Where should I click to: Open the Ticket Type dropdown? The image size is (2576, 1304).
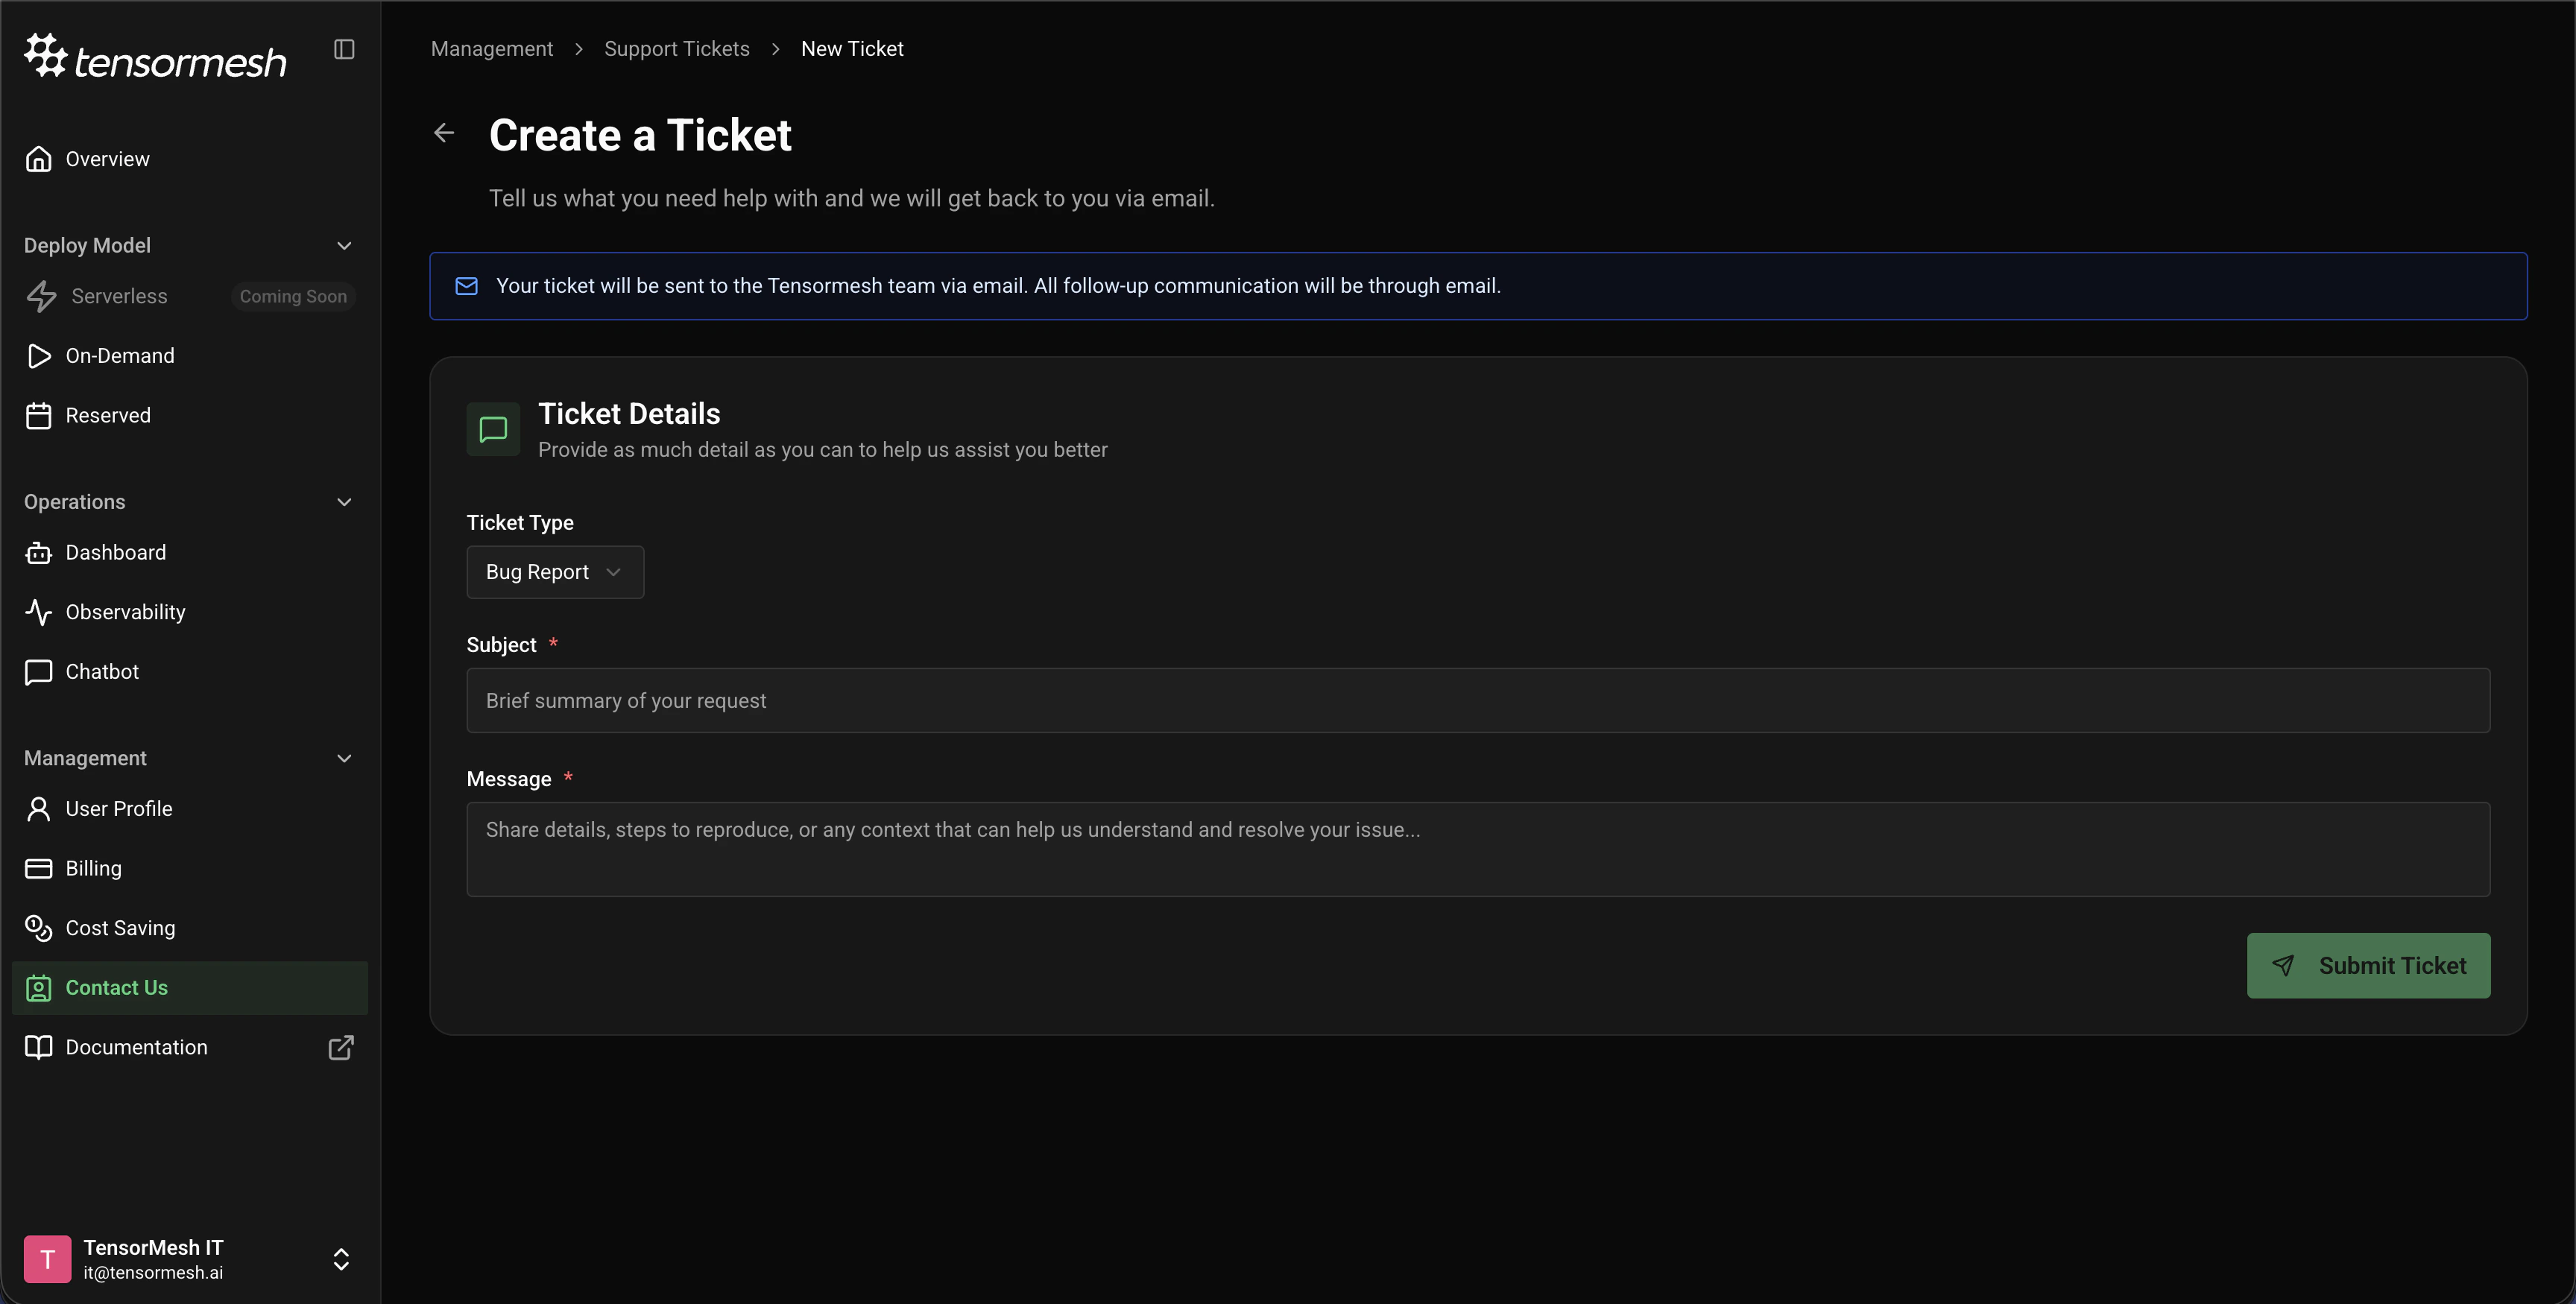[x=555, y=572]
